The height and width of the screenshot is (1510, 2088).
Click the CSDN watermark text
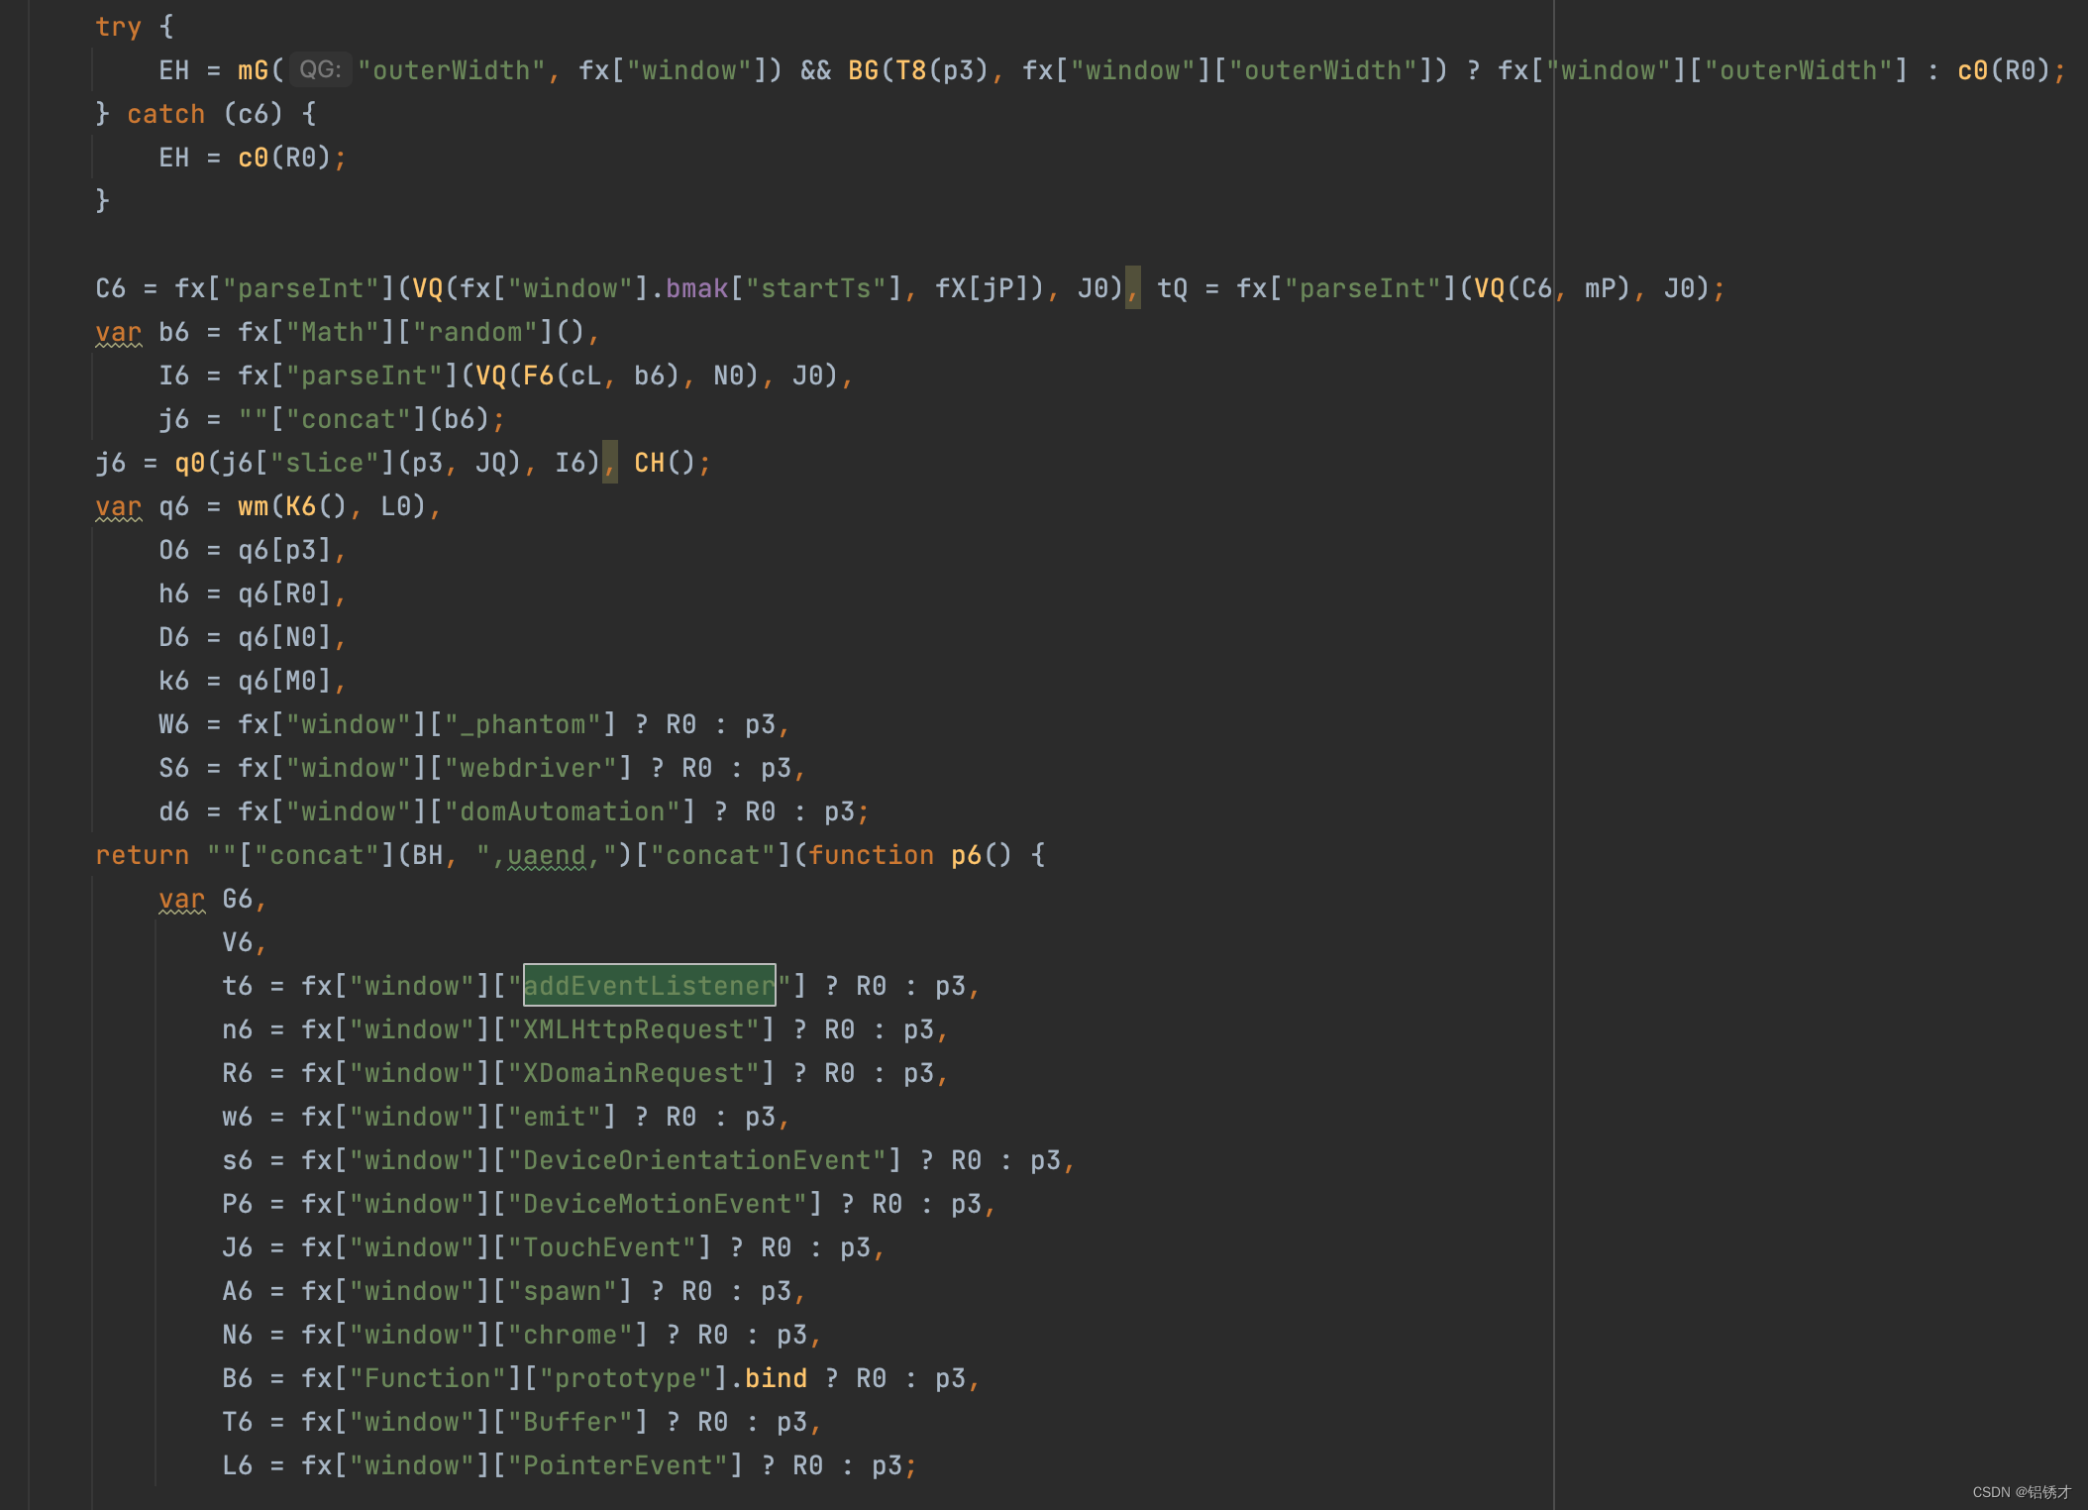[2021, 1492]
